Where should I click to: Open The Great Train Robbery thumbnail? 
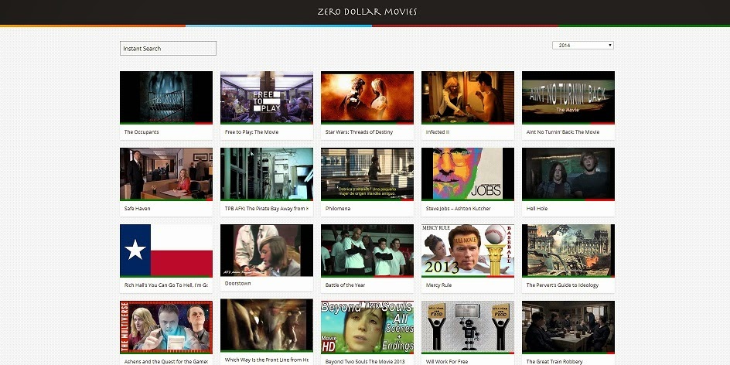pos(568,327)
